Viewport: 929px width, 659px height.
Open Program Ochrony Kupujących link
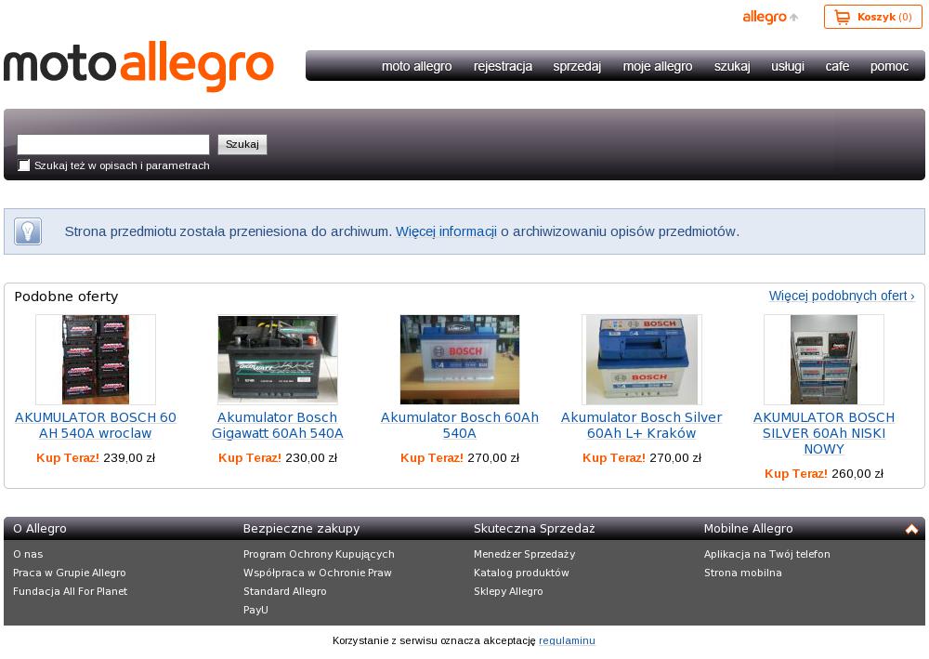(319, 554)
